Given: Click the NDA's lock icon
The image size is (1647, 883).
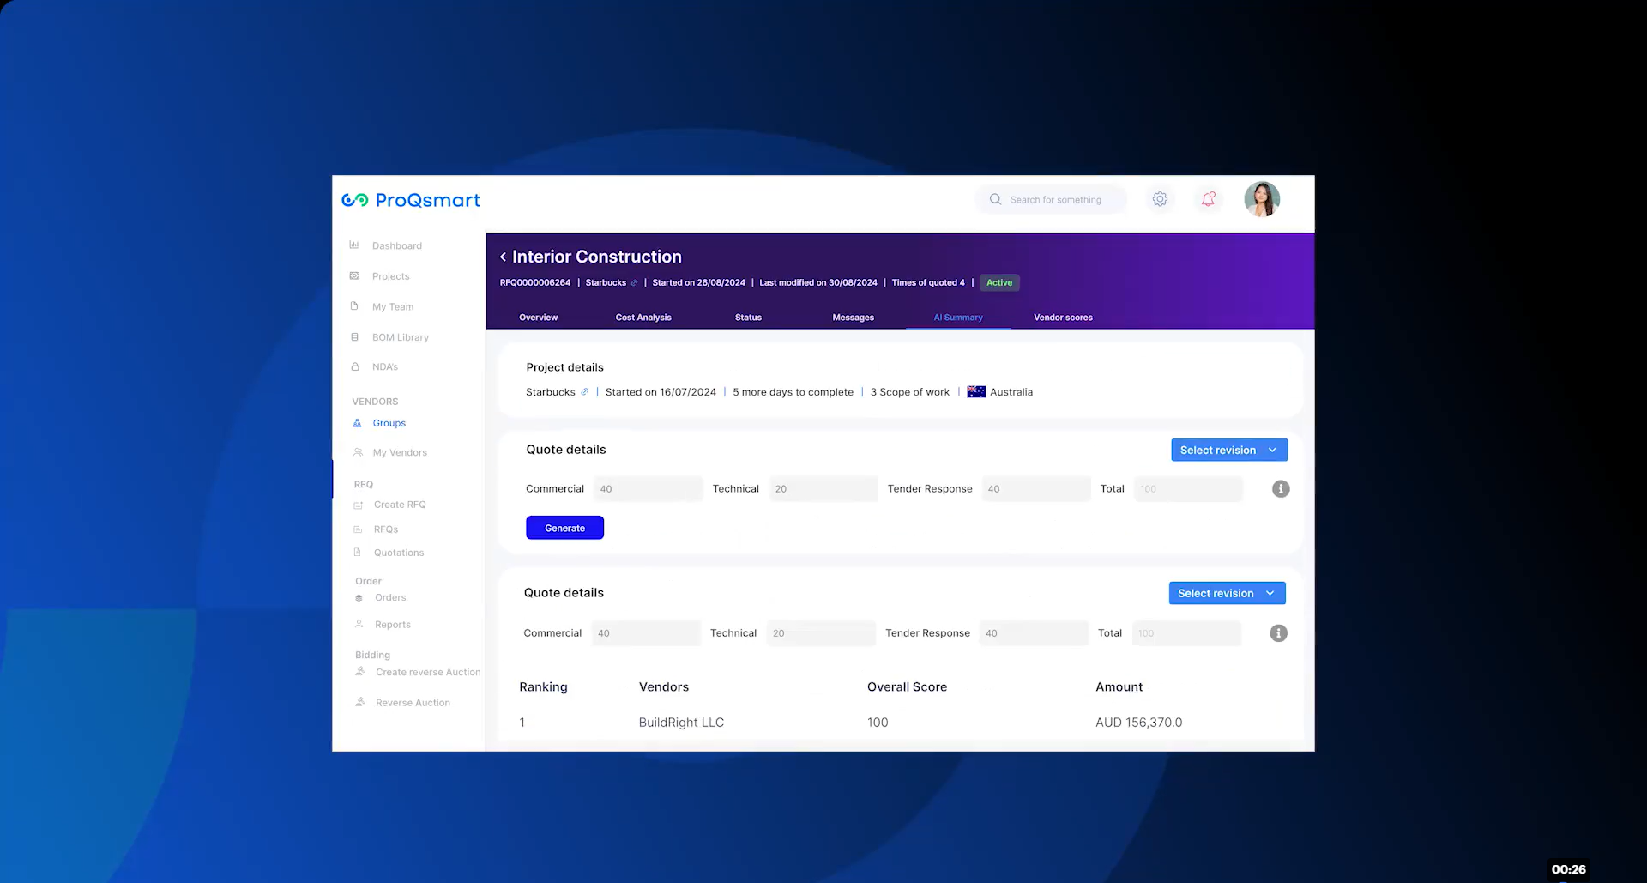Looking at the screenshot, I should tap(355, 366).
